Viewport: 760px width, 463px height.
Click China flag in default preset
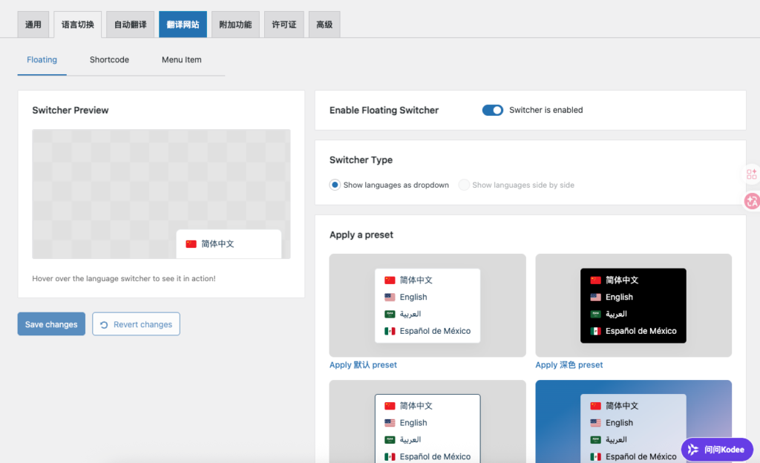390,280
